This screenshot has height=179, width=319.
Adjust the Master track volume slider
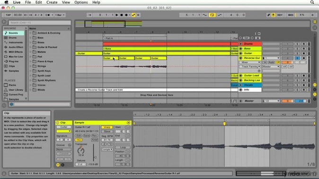point(287,101)
